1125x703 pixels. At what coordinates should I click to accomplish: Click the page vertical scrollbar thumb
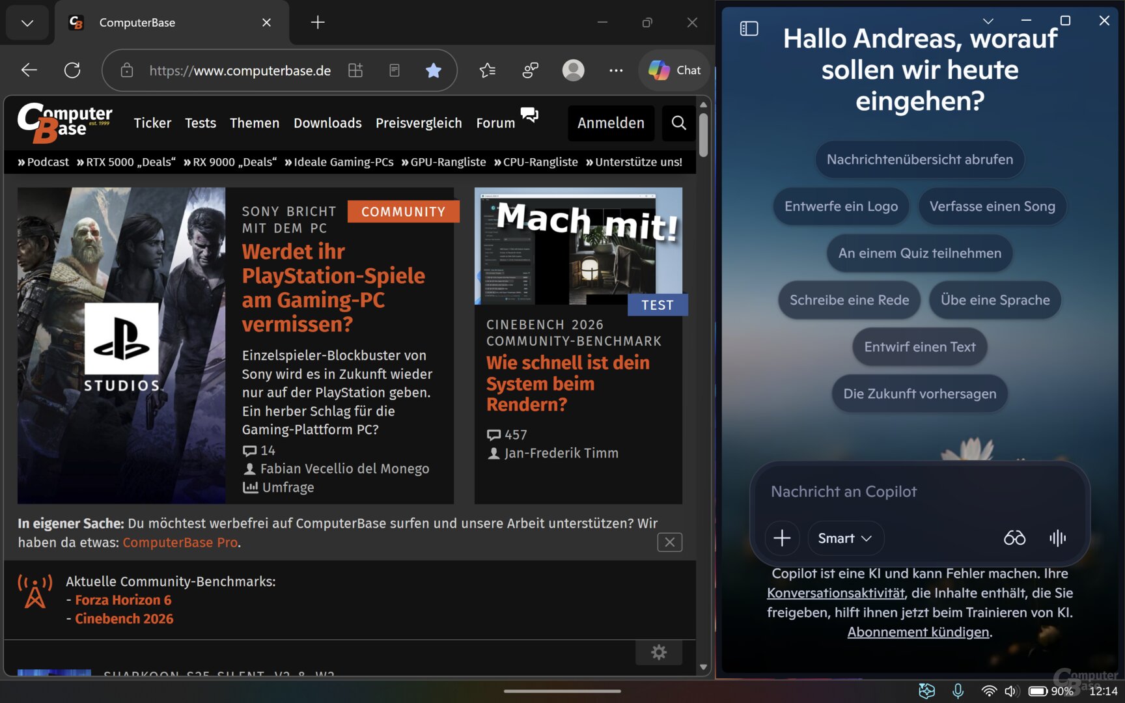(703, 135)
